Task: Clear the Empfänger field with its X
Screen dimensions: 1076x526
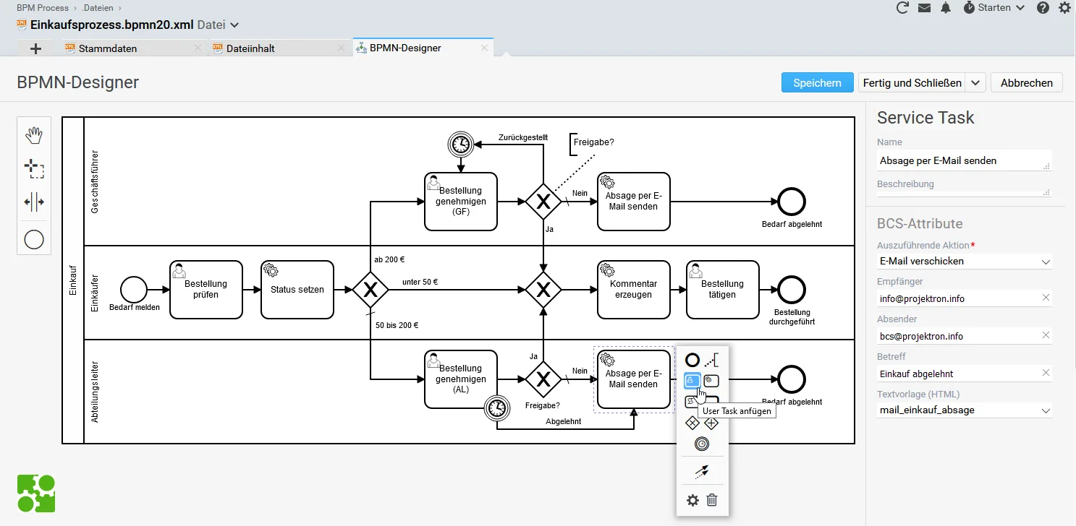Action: 1046,298
